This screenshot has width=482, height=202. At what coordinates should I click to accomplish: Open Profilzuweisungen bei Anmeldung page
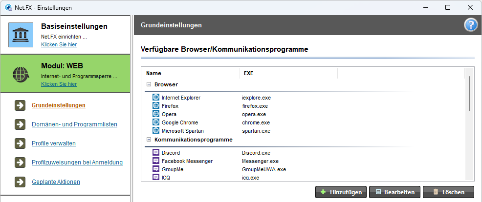[77, 162]
